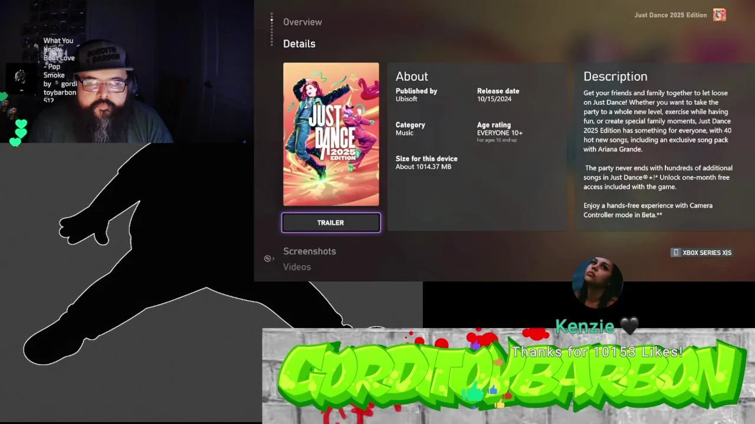Click the black heart icon next to Kenzie
755x424 pixels.
[629, 326]
